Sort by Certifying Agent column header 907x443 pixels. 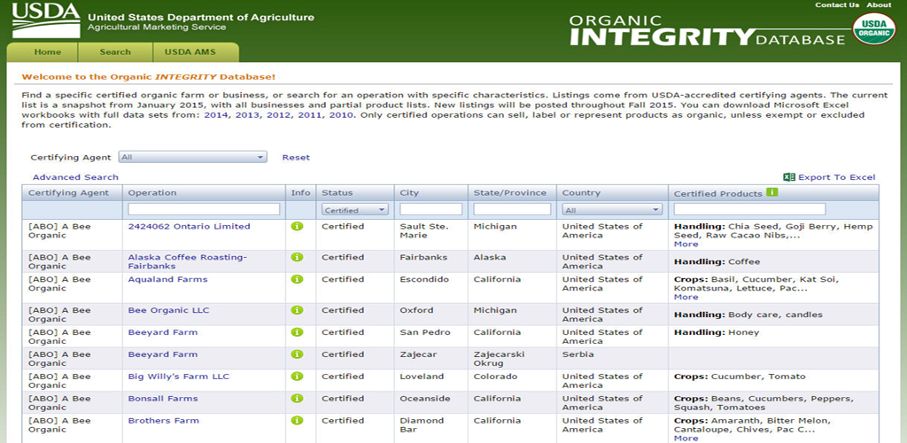tap(69, 192)
